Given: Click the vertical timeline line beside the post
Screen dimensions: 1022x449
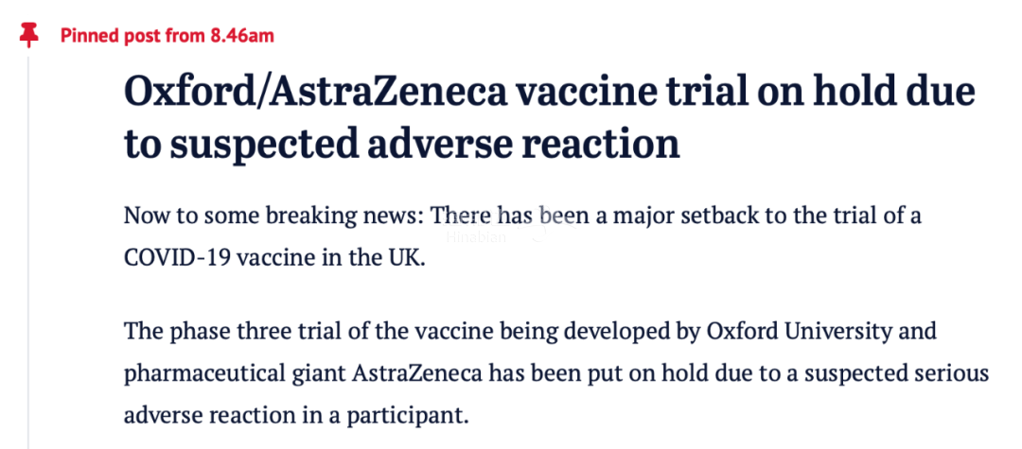Looking at the screenshot, I should (28, 252).
